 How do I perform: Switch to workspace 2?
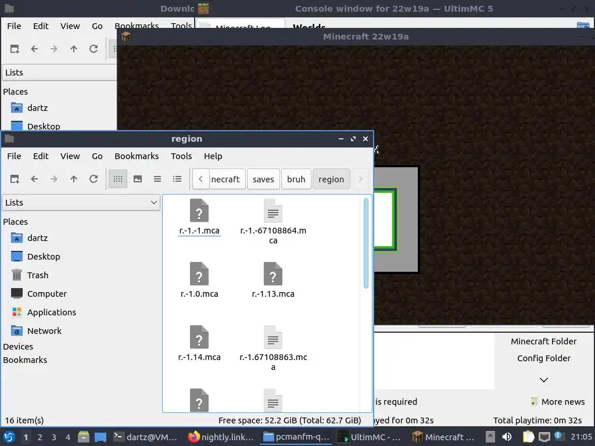pos(40,437)
